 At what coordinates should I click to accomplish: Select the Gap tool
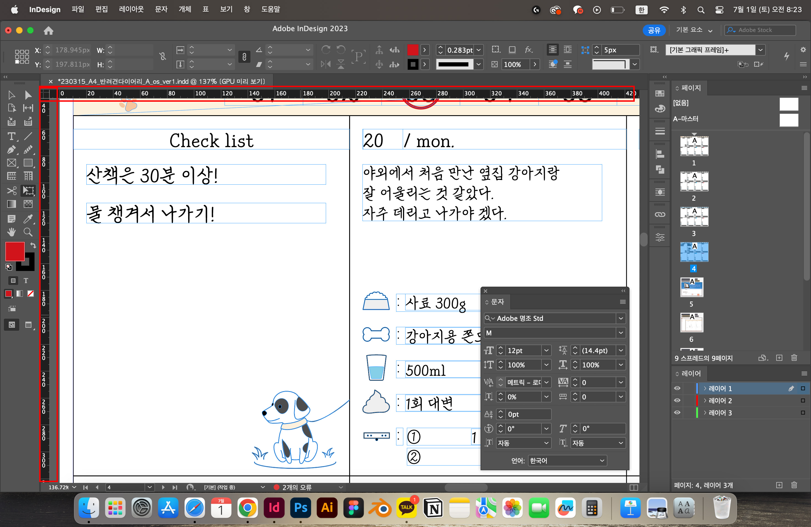[x=28, y=108]
